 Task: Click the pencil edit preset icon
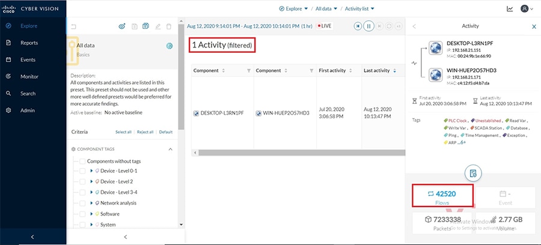157,26
